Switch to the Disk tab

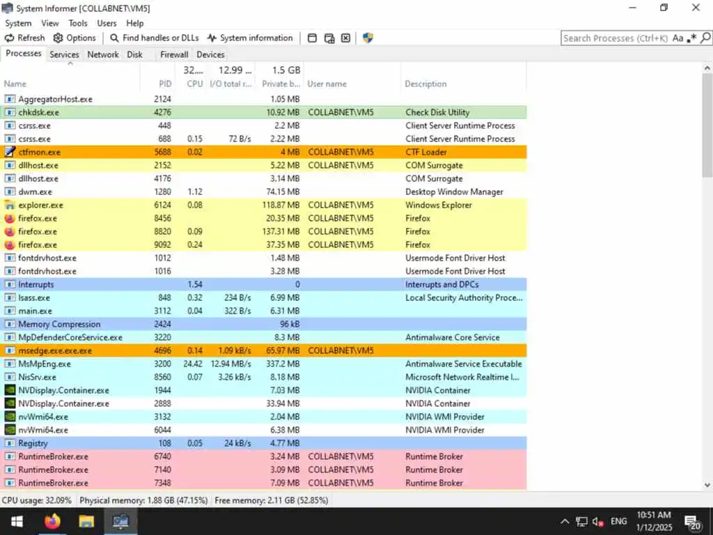[x=134, y=54]
